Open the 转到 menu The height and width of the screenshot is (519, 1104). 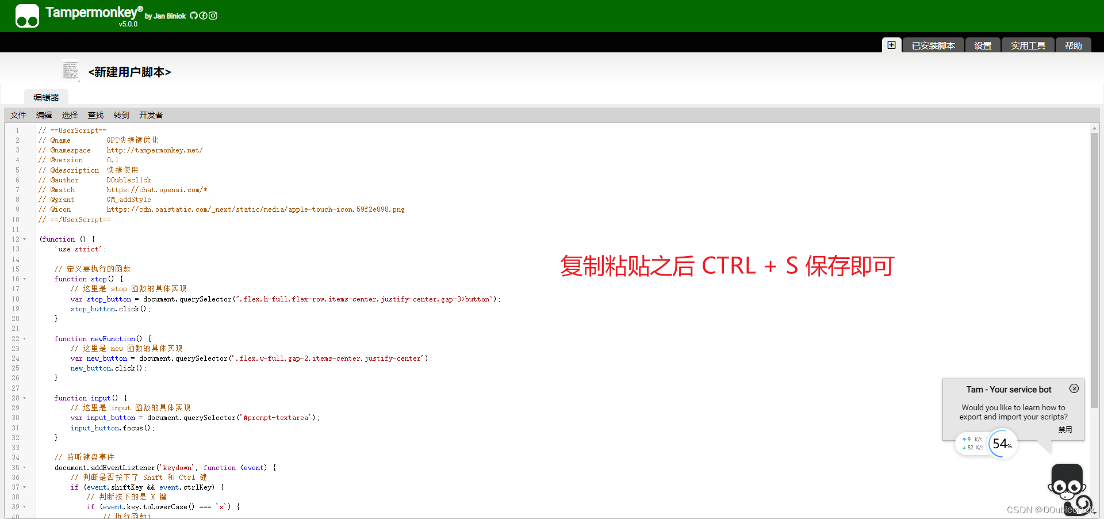(121, 115)
